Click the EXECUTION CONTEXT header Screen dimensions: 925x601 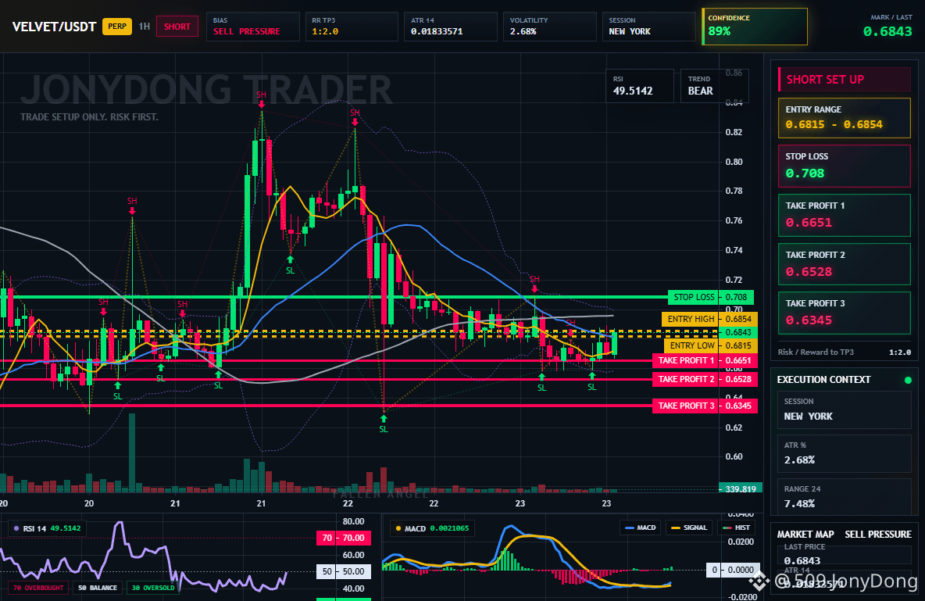click(823, 380)
